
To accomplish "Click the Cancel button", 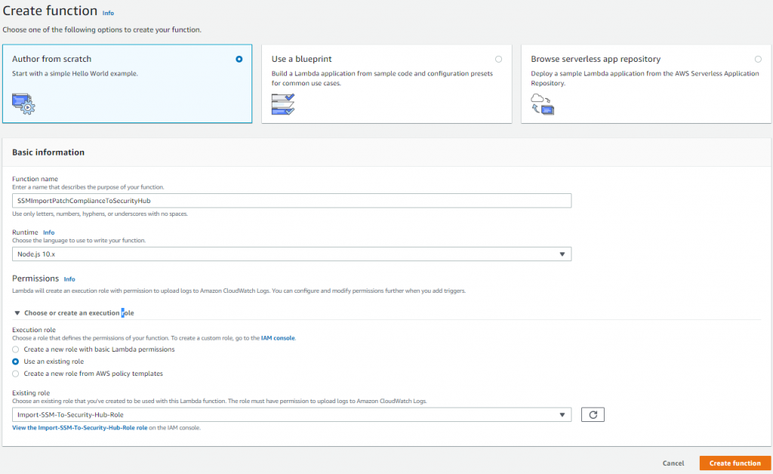I will coord(673,463).
